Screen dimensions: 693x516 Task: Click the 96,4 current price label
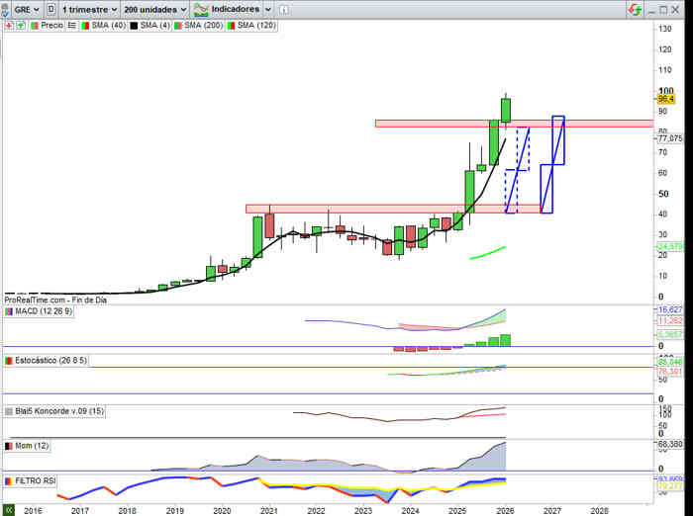coord(665,99)
